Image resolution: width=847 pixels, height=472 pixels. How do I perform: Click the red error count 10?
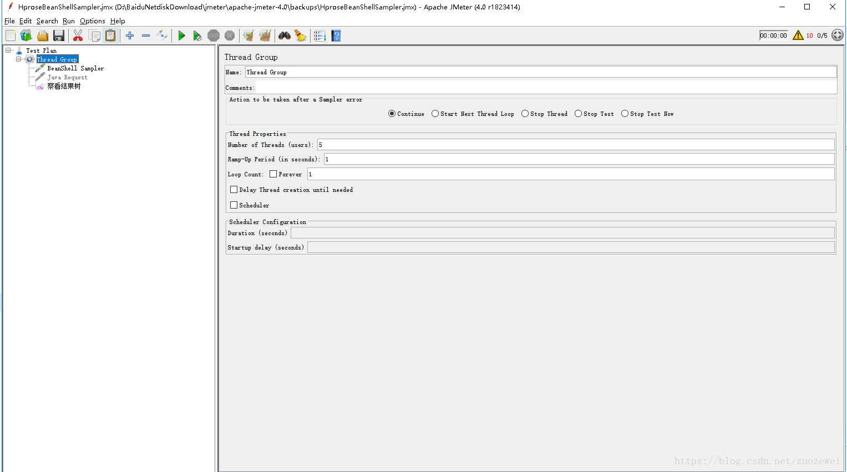[x=810, y=35]
